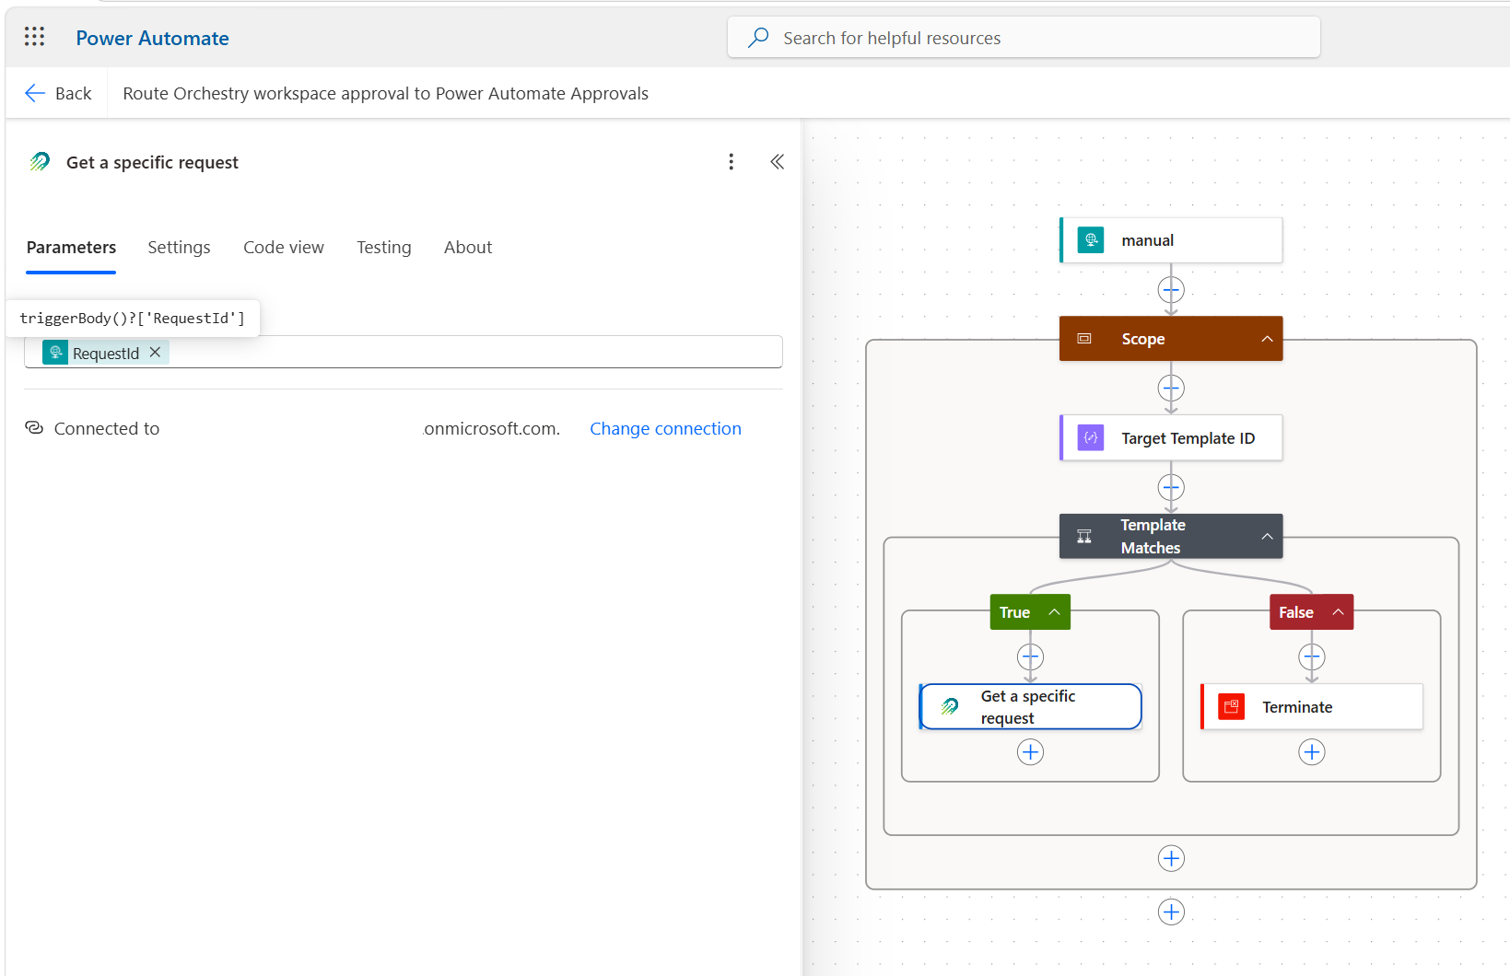Click the Scope action icon
This screenshot has width=1510, height=976.
(x=1084, y=339)
